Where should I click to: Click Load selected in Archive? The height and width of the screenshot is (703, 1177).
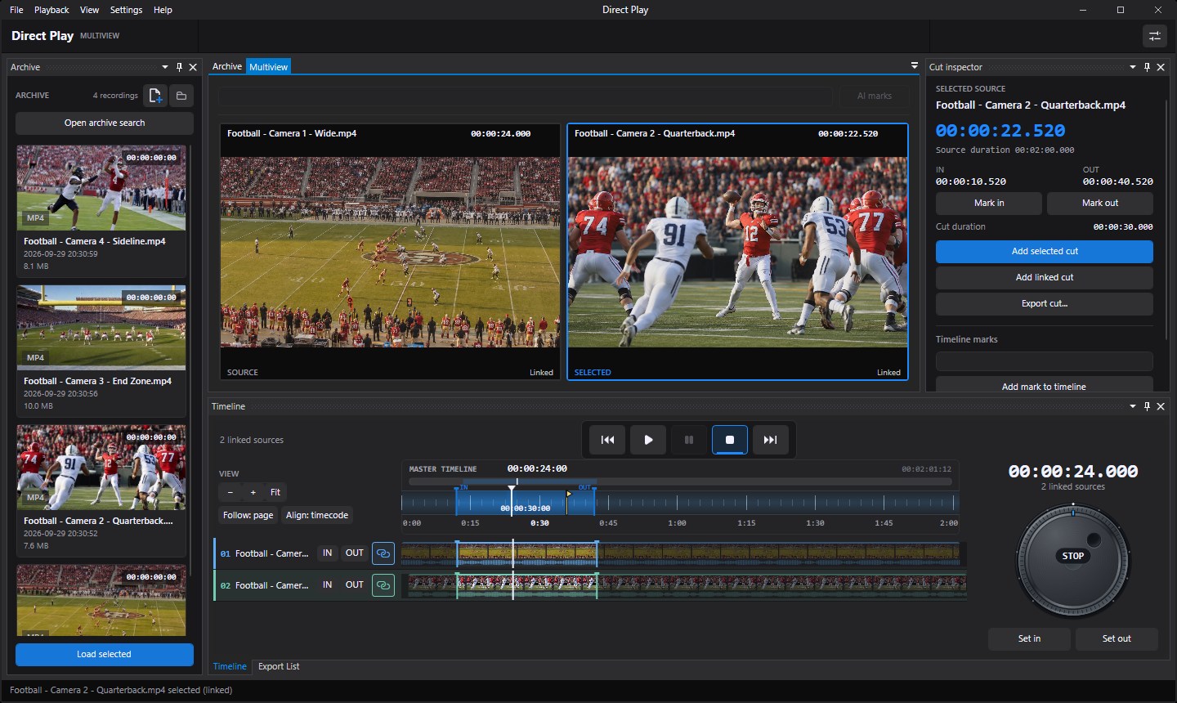click(x=104, y=654)
